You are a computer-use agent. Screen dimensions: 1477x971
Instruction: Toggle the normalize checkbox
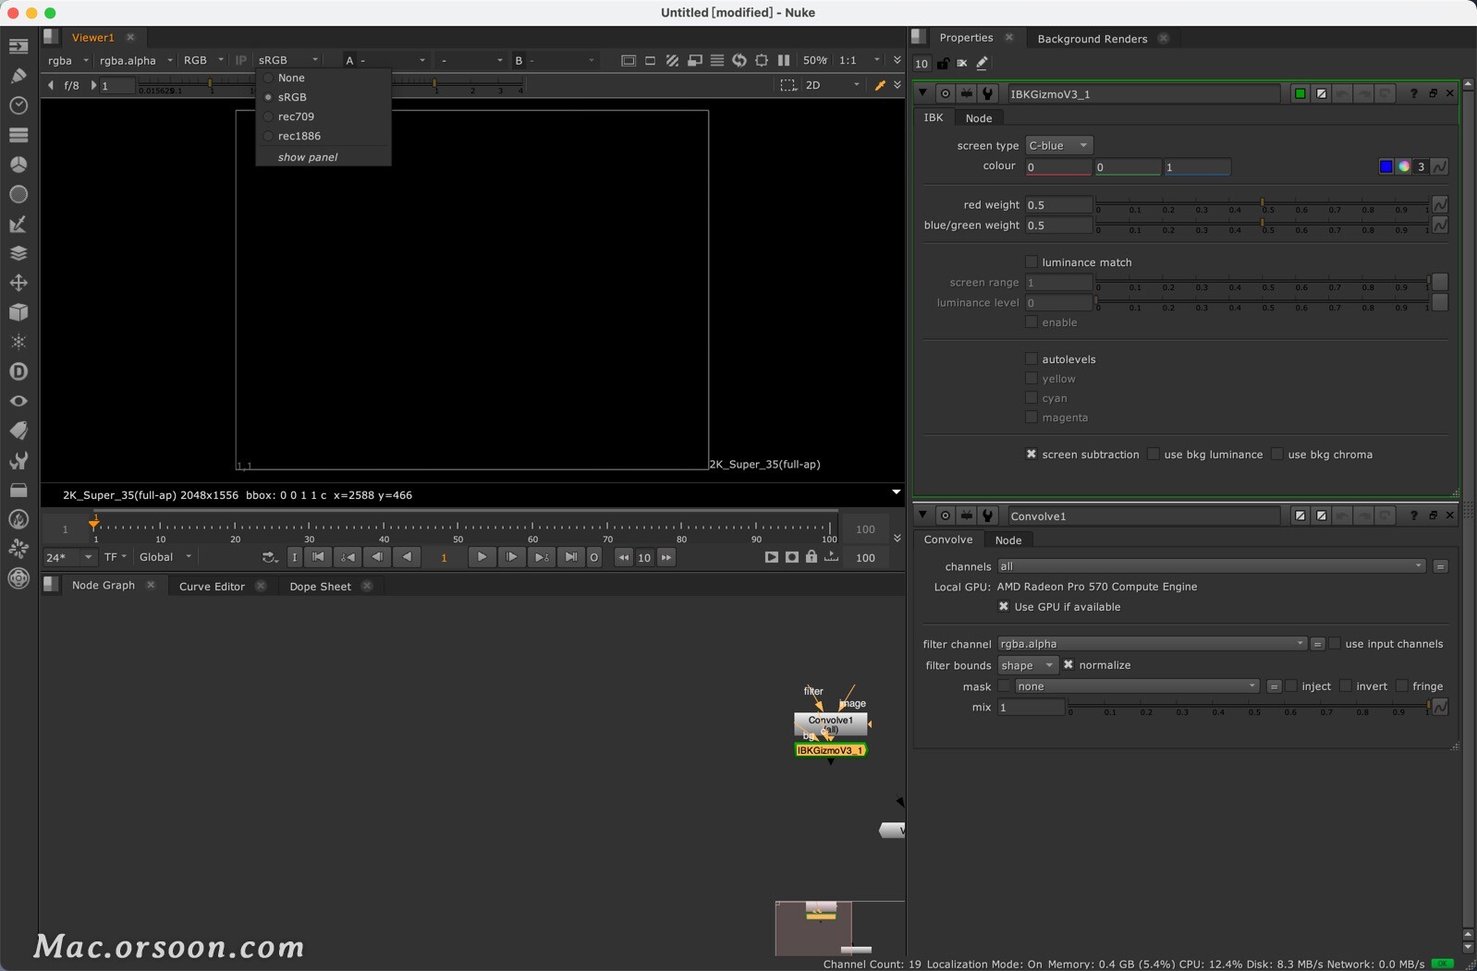click(1068, 665)
